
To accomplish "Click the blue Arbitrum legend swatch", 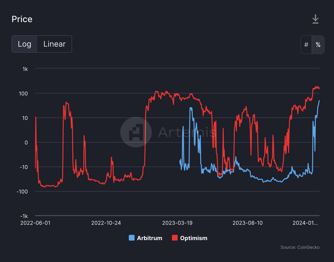I will pyautogui.click(x=132, y=238).
